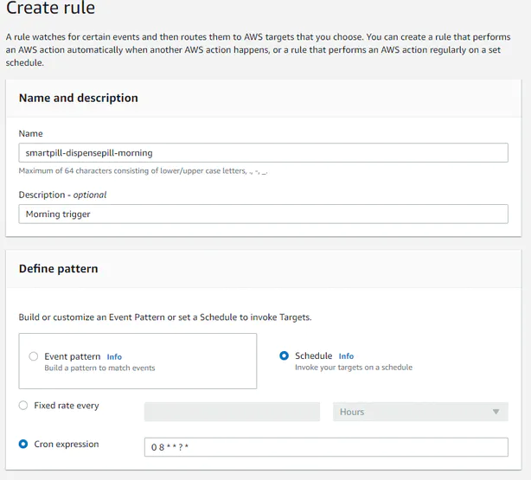The width and height of the screenshot is (531, 480).
Task: Select the Cron expression radio button
Action: 23,445
